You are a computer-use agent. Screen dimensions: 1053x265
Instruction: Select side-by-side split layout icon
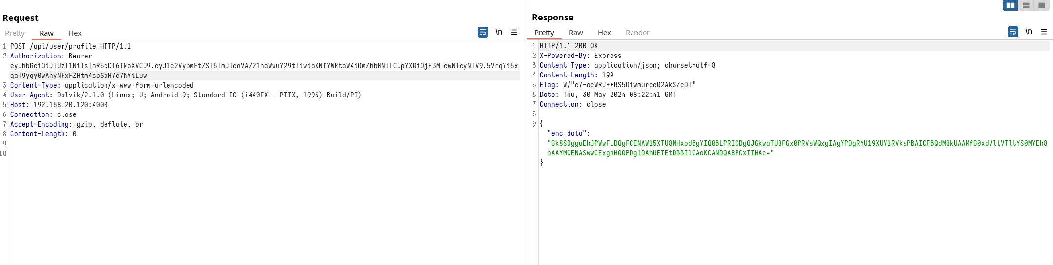click(x=1010, y=5)
